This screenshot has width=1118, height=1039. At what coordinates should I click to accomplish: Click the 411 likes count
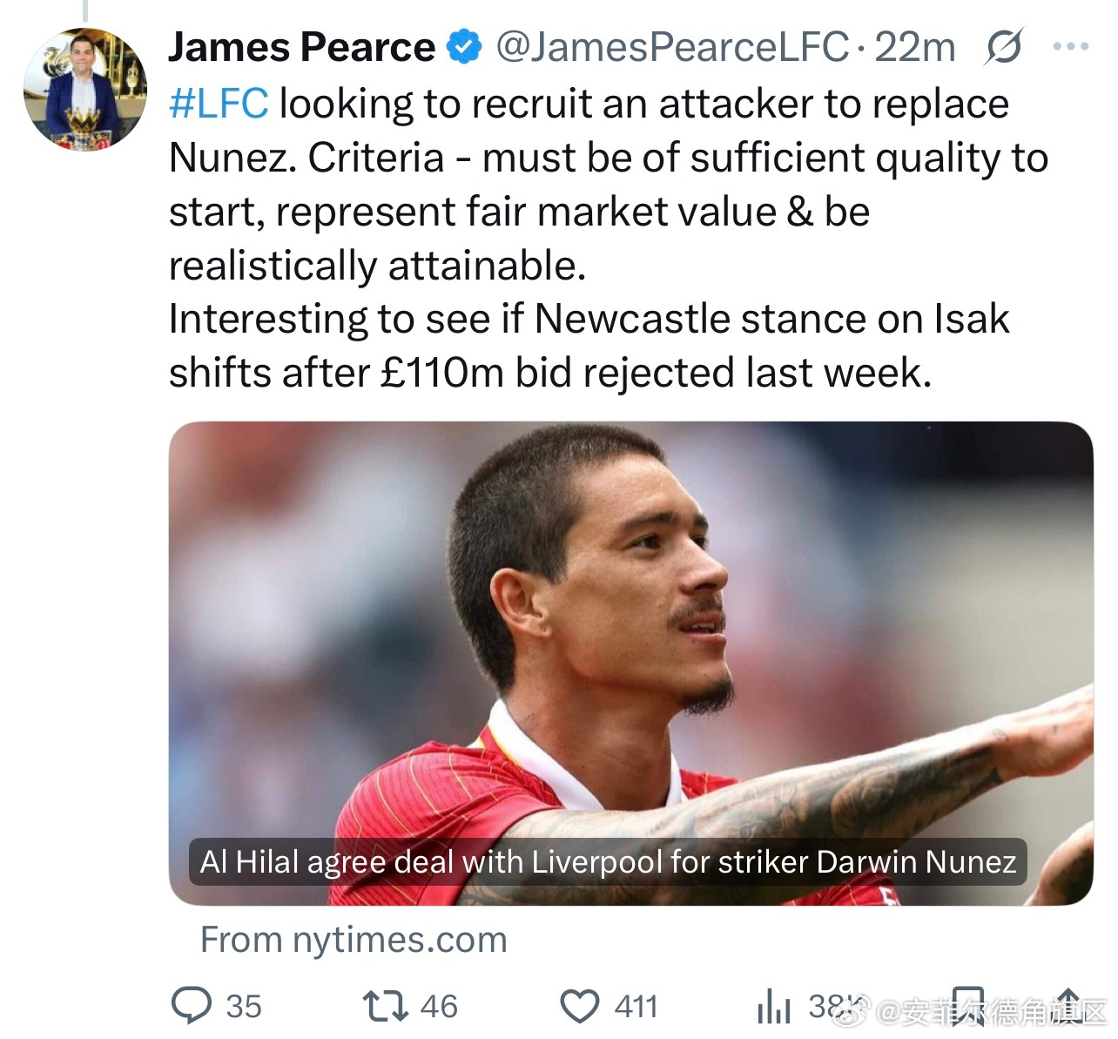636,1007
